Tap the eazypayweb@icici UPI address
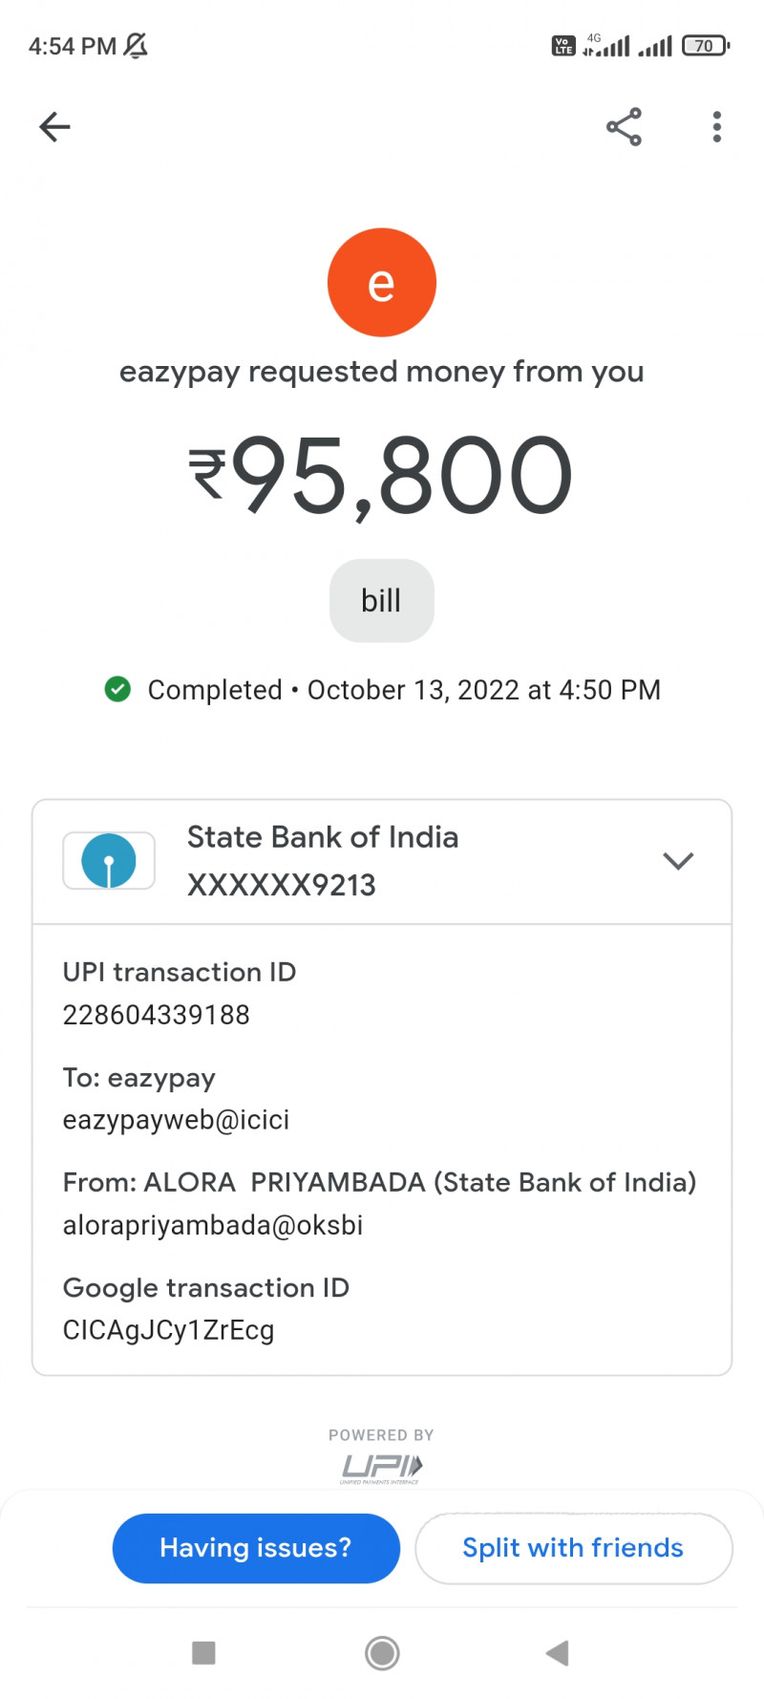This screenshot has height=1699, width=764. (x=177, y=1120)
